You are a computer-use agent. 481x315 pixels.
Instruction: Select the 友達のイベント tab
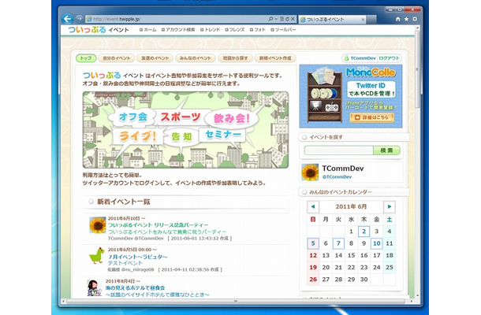pyautogui.click(x=155, y=58)
